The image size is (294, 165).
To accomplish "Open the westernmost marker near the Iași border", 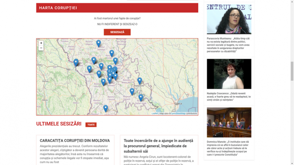I will pyautogui.click(x=76, y=62).
